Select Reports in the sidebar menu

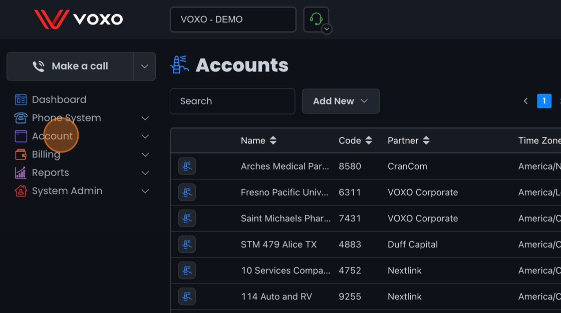[x=51, y=172]
